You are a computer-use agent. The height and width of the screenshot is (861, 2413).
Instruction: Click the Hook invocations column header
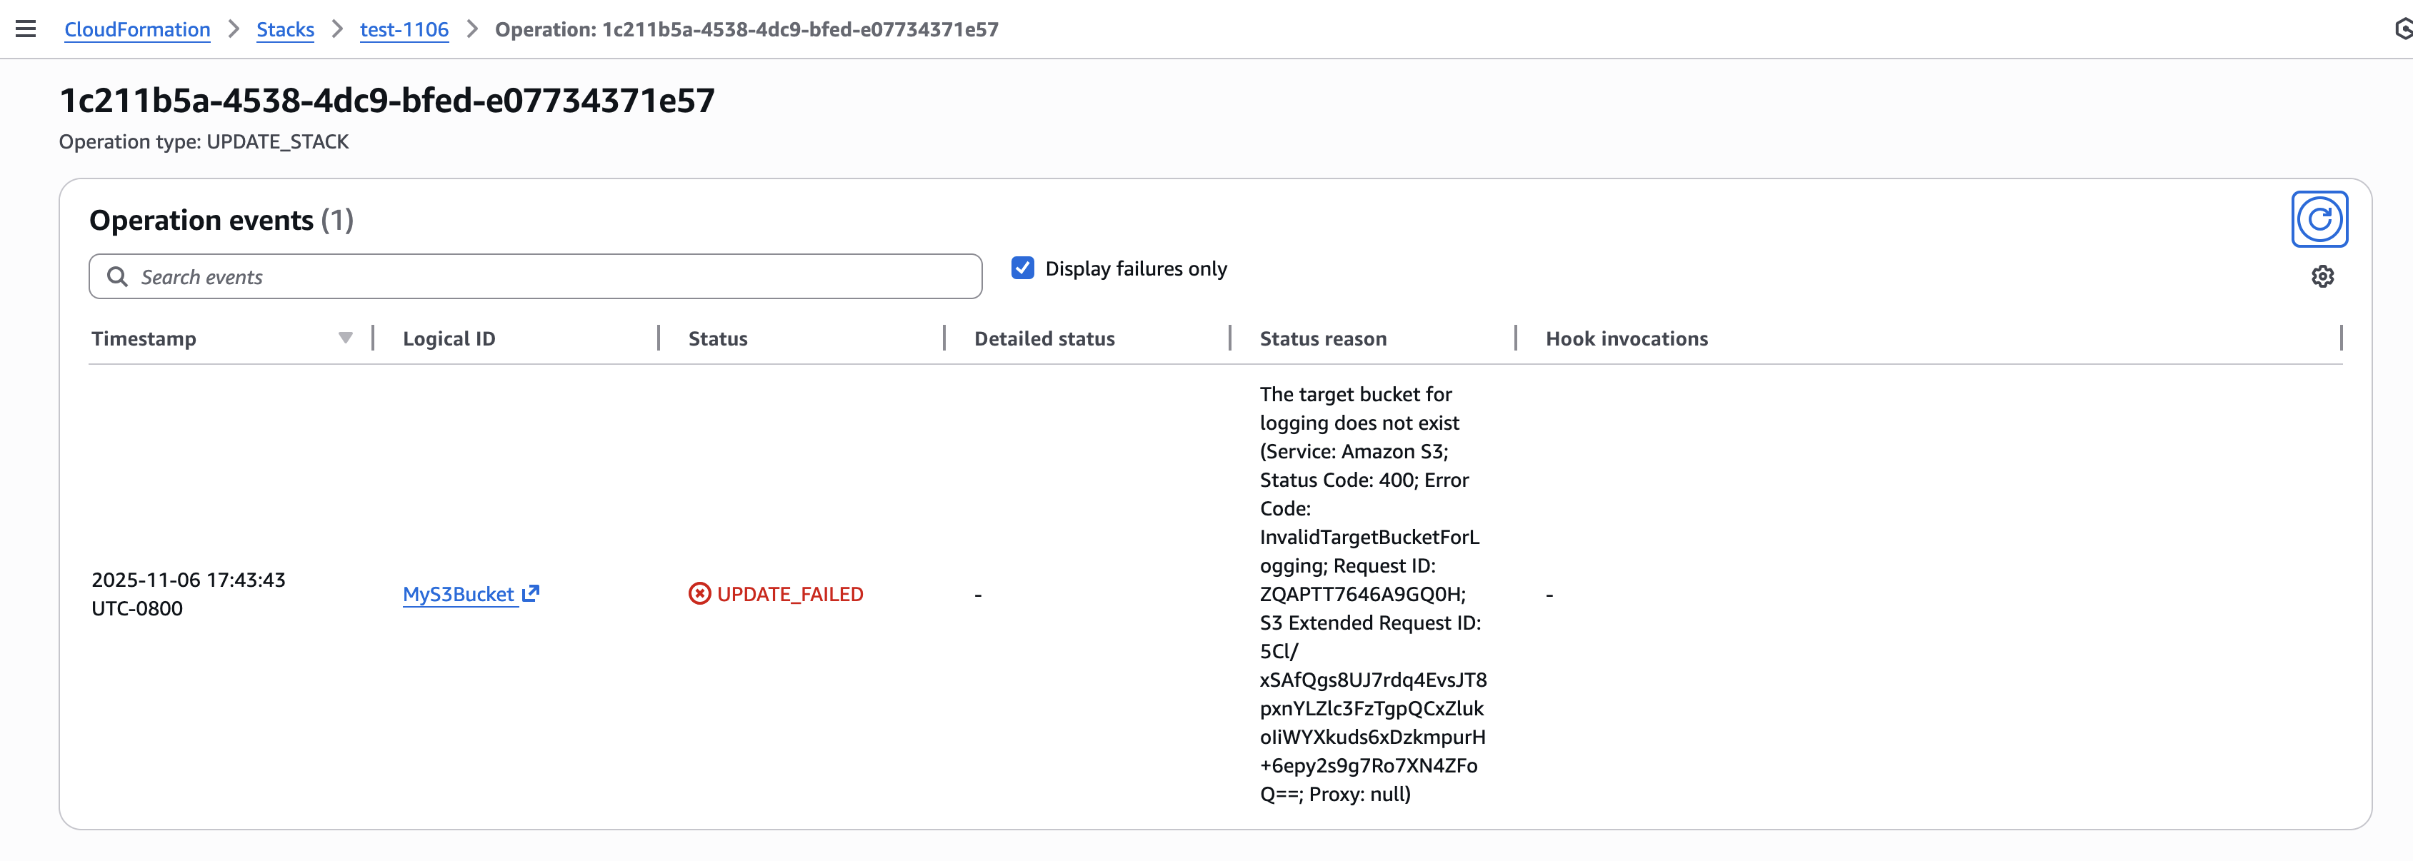(1626, 339)
